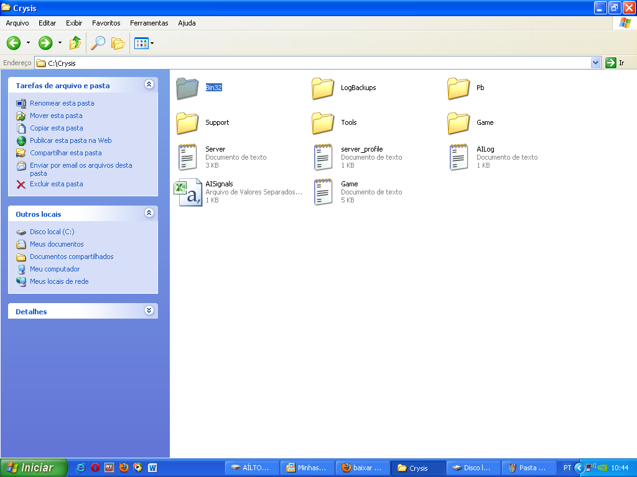Switch to the AÍLTO... taskbar window
Screen dimensions: 637x477
point(253,468)
